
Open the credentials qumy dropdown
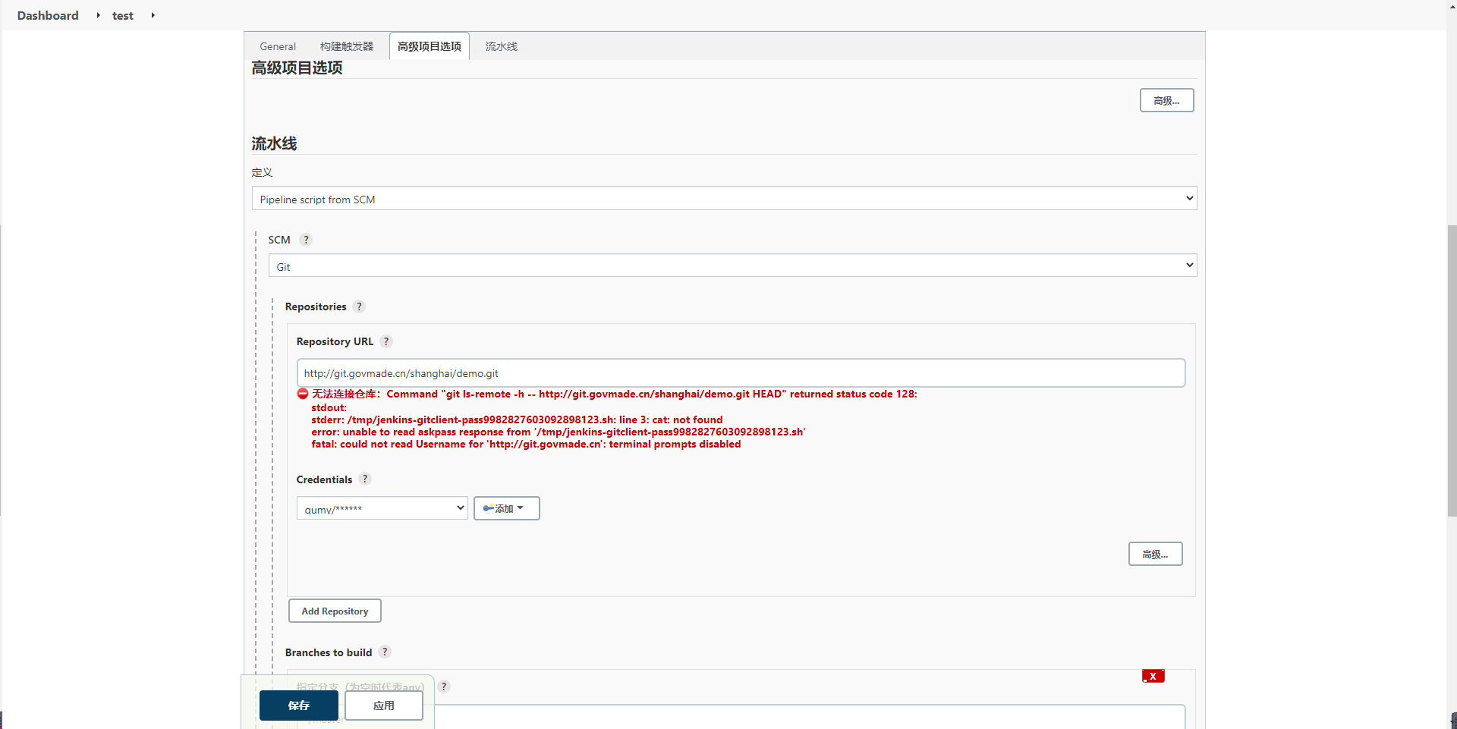pyautogui.click(x=382, y=508)
